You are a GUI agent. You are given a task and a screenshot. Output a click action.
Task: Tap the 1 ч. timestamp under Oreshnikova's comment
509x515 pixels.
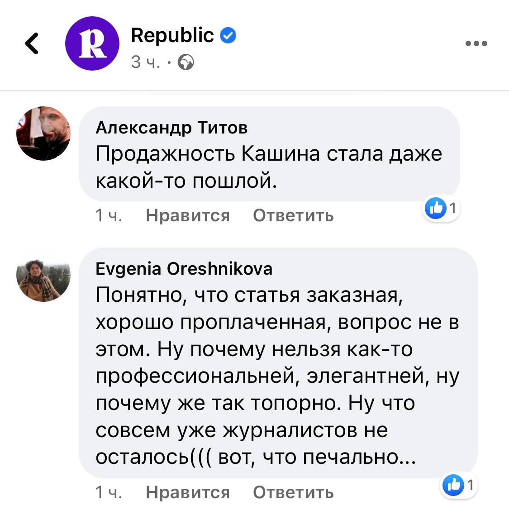[109, 492]
